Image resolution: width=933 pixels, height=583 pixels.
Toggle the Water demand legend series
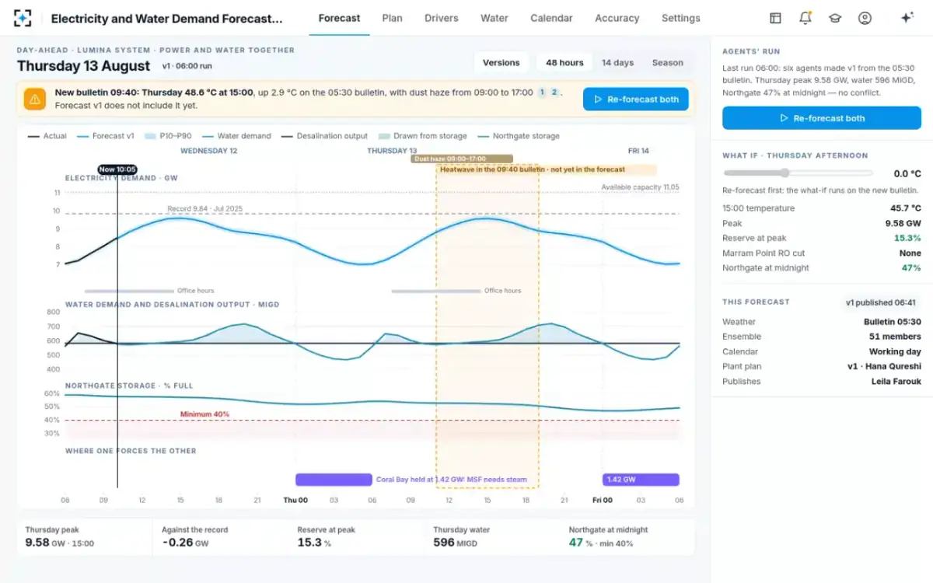coord(236,136)
